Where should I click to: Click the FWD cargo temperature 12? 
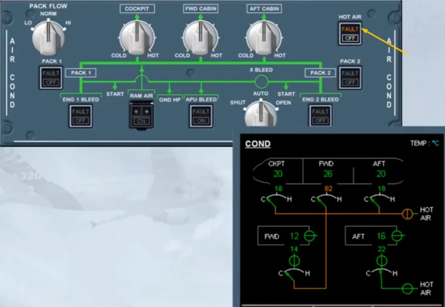click(x=294, y=236)
